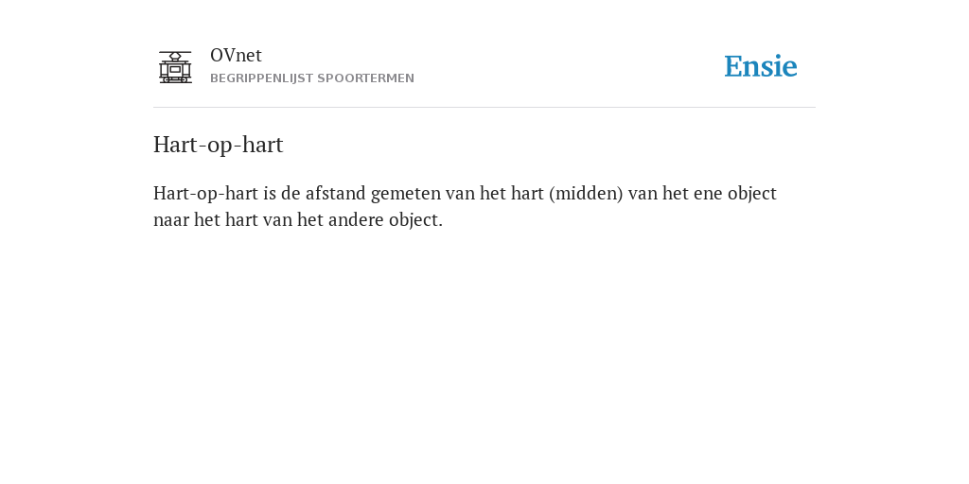Click the OVnet source name
The height and width of the screenshot is (484, 969).
click(x=236, y=56)
